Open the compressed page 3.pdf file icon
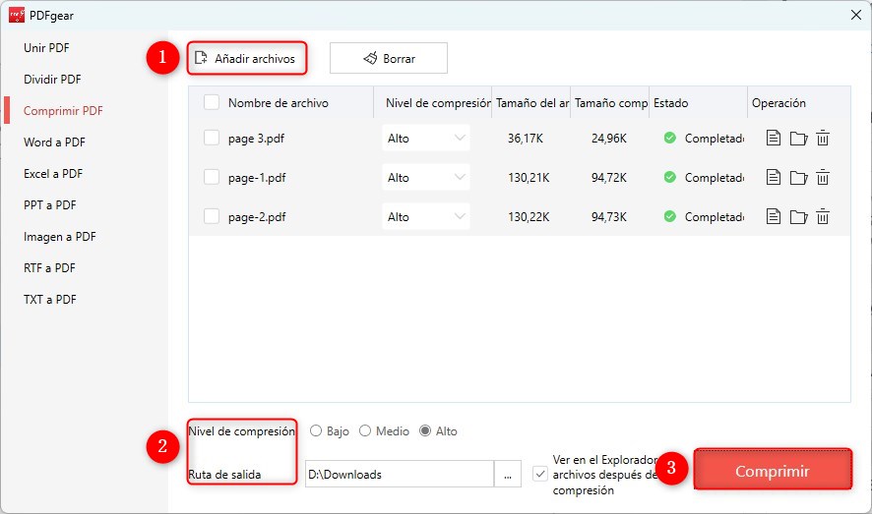 (774, 139)
